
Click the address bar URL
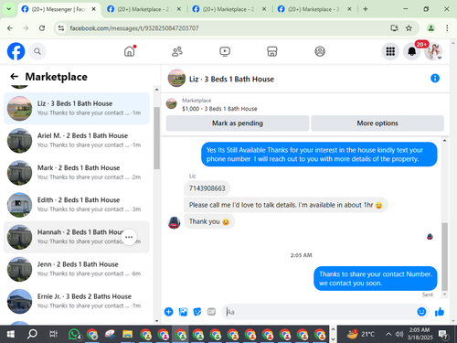pyautogui.click(x=134, y=28)
